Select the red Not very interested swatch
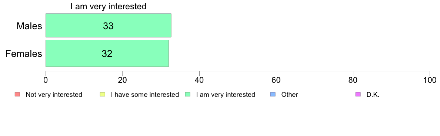The height and width of the screenshot is (136, 440). coord(17,94)
